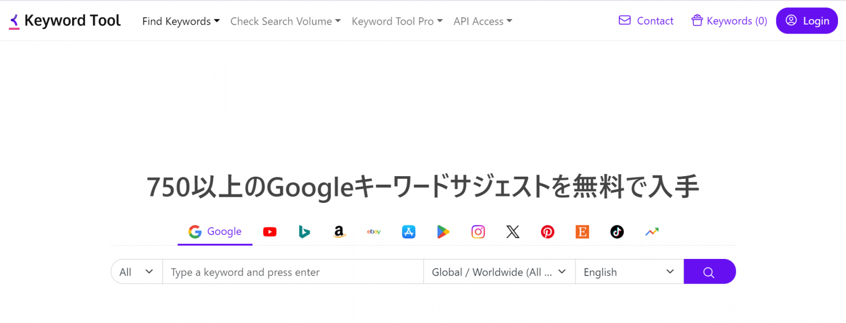Viewport: 846px width, 323px height.
Task: Choose the Amazon keyword source icon
Action: click(339, 232)
